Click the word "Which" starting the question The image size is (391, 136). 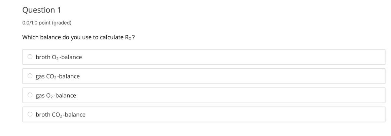pyautogui.click(x=30, y=37)
